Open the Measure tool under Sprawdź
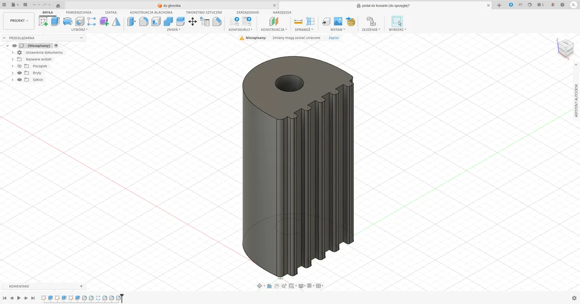 click(x=298, y=21)
